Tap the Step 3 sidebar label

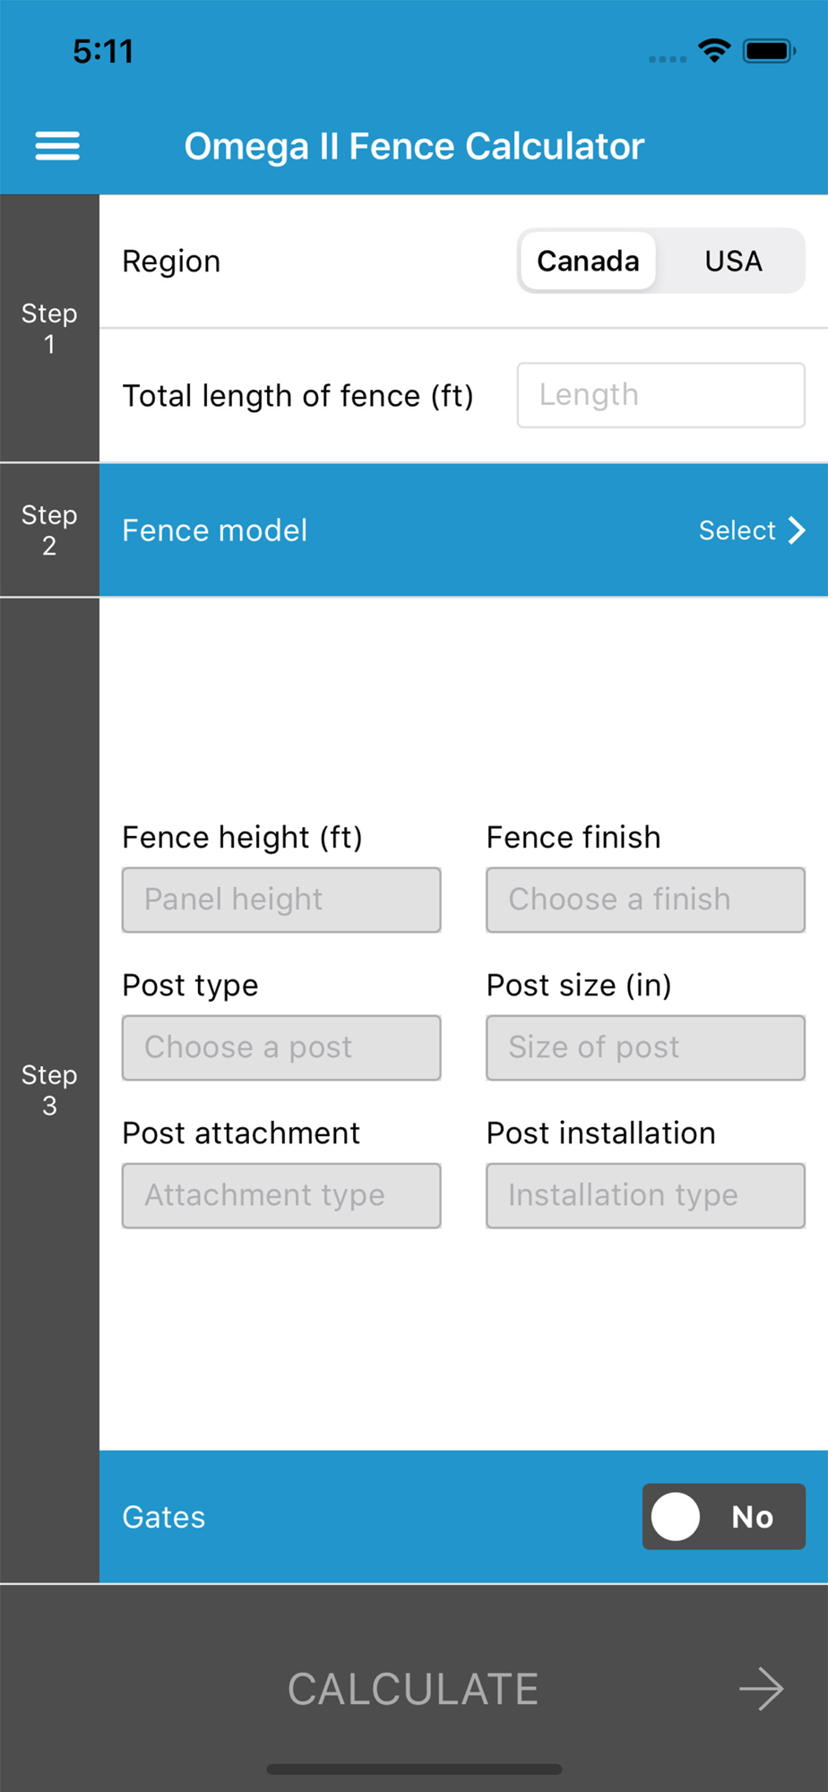pos(49,1090)
